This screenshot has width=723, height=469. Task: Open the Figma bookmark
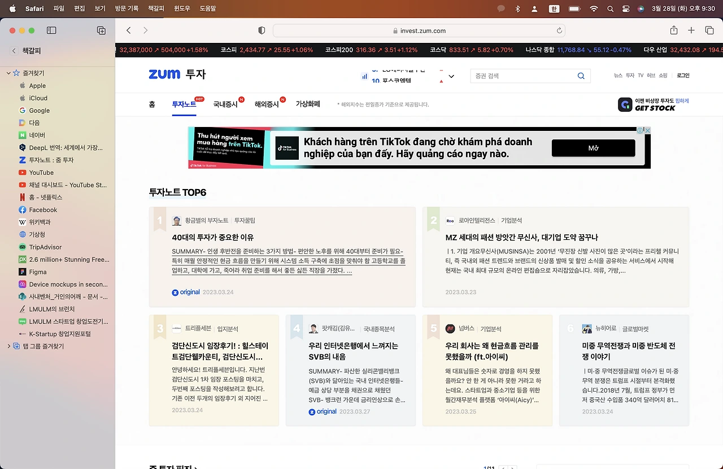coord(38,272)
